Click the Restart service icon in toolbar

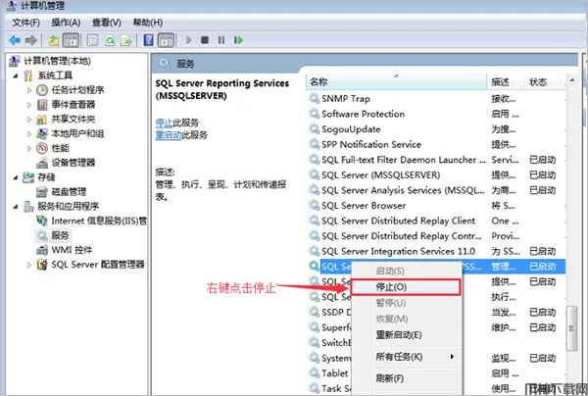tap(238, 40)
